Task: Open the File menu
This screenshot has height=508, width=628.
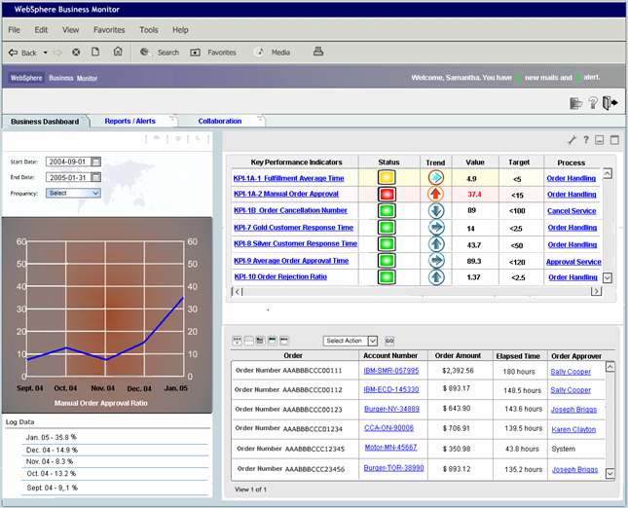Action: coord(14,30)
